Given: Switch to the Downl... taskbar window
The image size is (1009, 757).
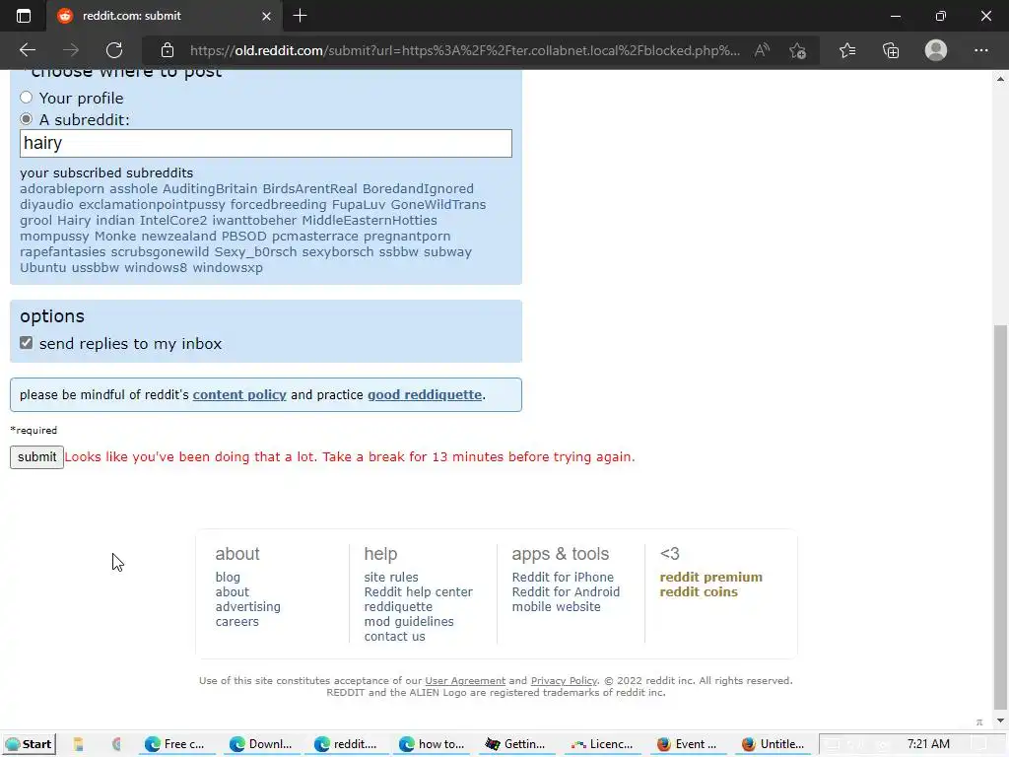Looking at the screenshot, I should [x=260, y=744].
